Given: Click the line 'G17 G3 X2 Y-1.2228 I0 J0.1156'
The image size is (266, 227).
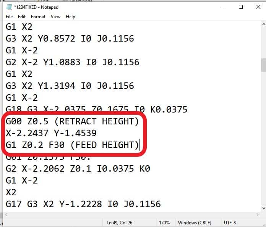Looking at the screenshot, I should (x=83, y=204).
